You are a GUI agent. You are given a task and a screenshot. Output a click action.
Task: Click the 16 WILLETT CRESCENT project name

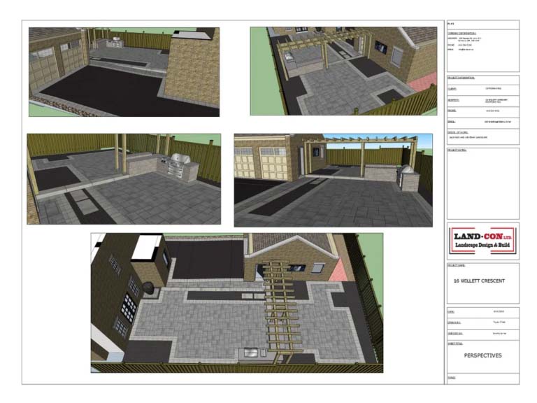(x=480, y=281)
